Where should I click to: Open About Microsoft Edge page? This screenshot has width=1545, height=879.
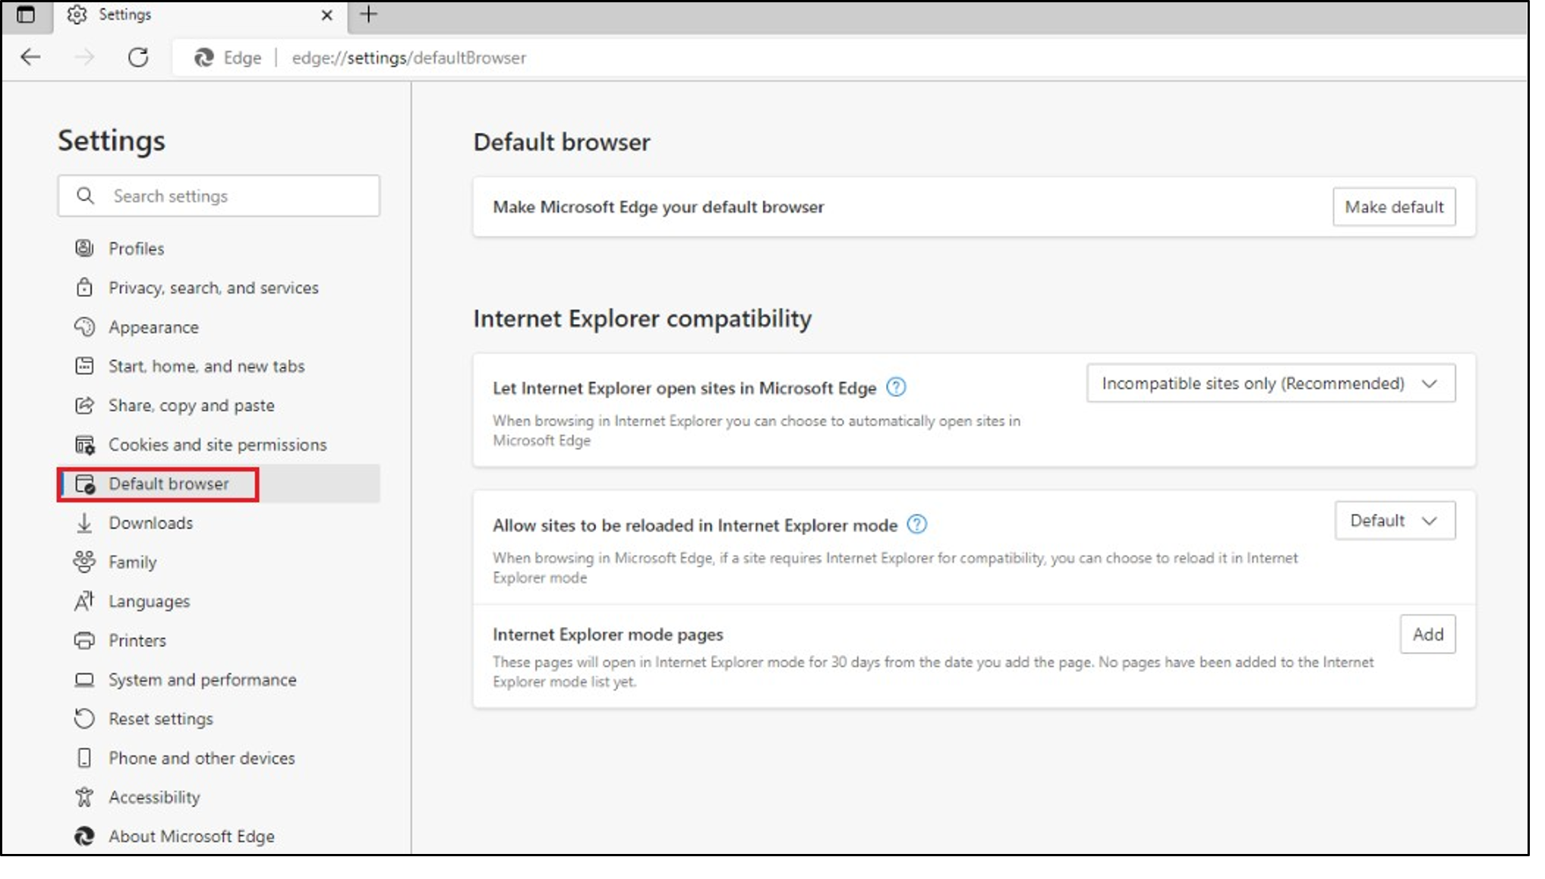pos(219,836)
